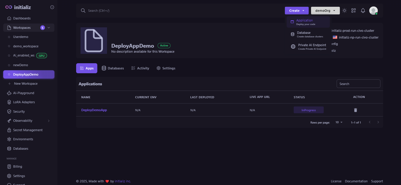Open the DeployDemoApp application link
401x185 pixels.
(94, 110)
